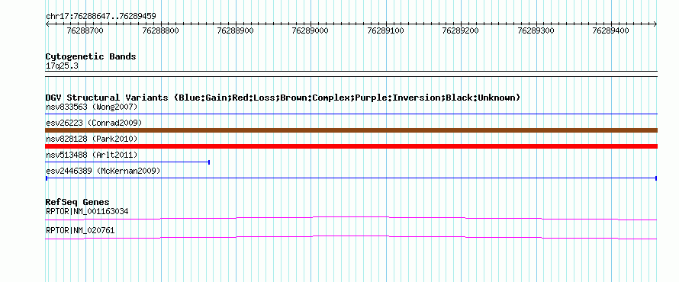
Task: Select the nsv833563 (Wong2007) variant label
Action: 92,107
